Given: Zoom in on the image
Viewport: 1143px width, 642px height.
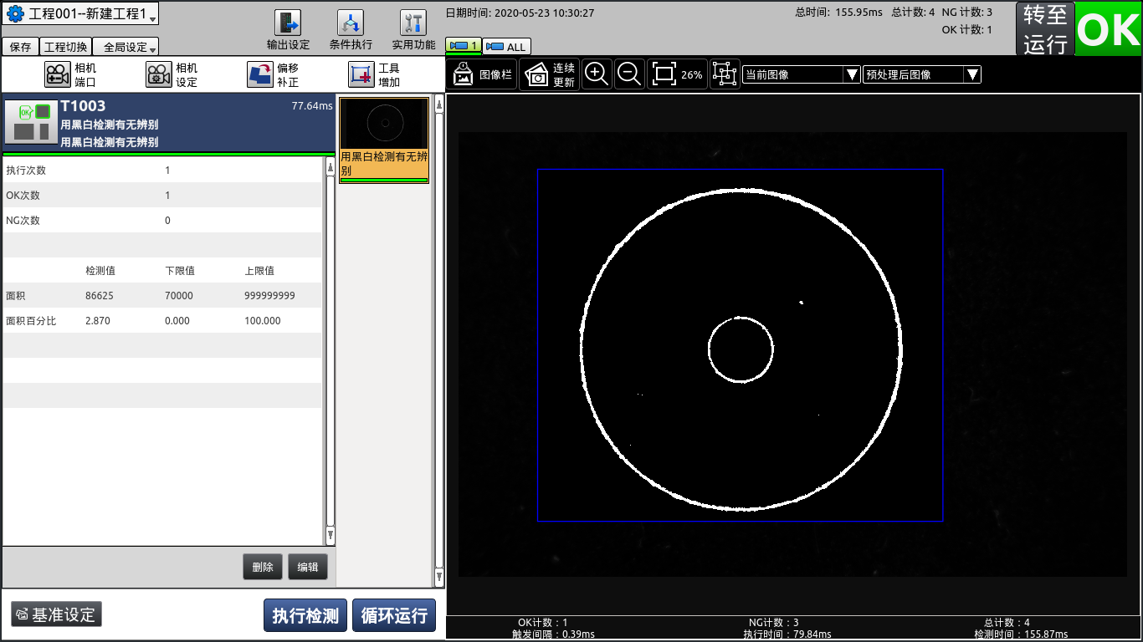Looking at the screenshot, I should pyautogui.click(x=597, y=74).
